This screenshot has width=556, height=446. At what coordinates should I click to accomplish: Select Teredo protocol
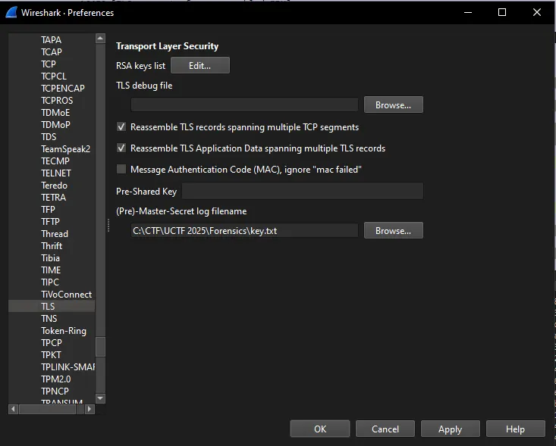click(x=54, y=185)
